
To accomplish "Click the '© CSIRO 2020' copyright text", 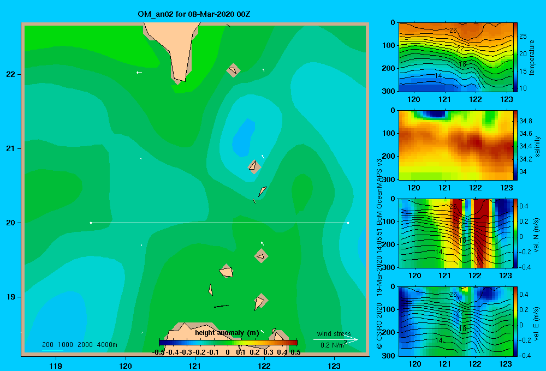I will [x=379, y=326].
